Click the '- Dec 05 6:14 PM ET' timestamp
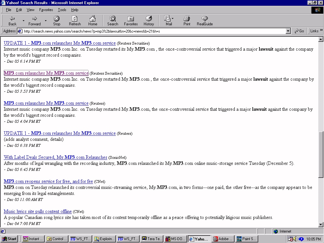This screenshot has width=324, height=243. coord(22,61)
